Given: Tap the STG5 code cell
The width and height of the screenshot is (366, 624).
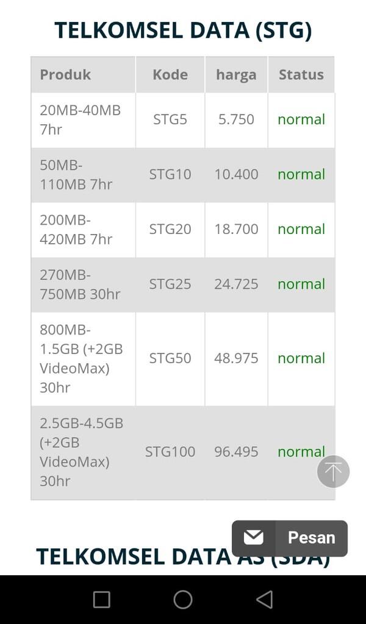Looking at the screenshot, I should (x=170, y=120).
